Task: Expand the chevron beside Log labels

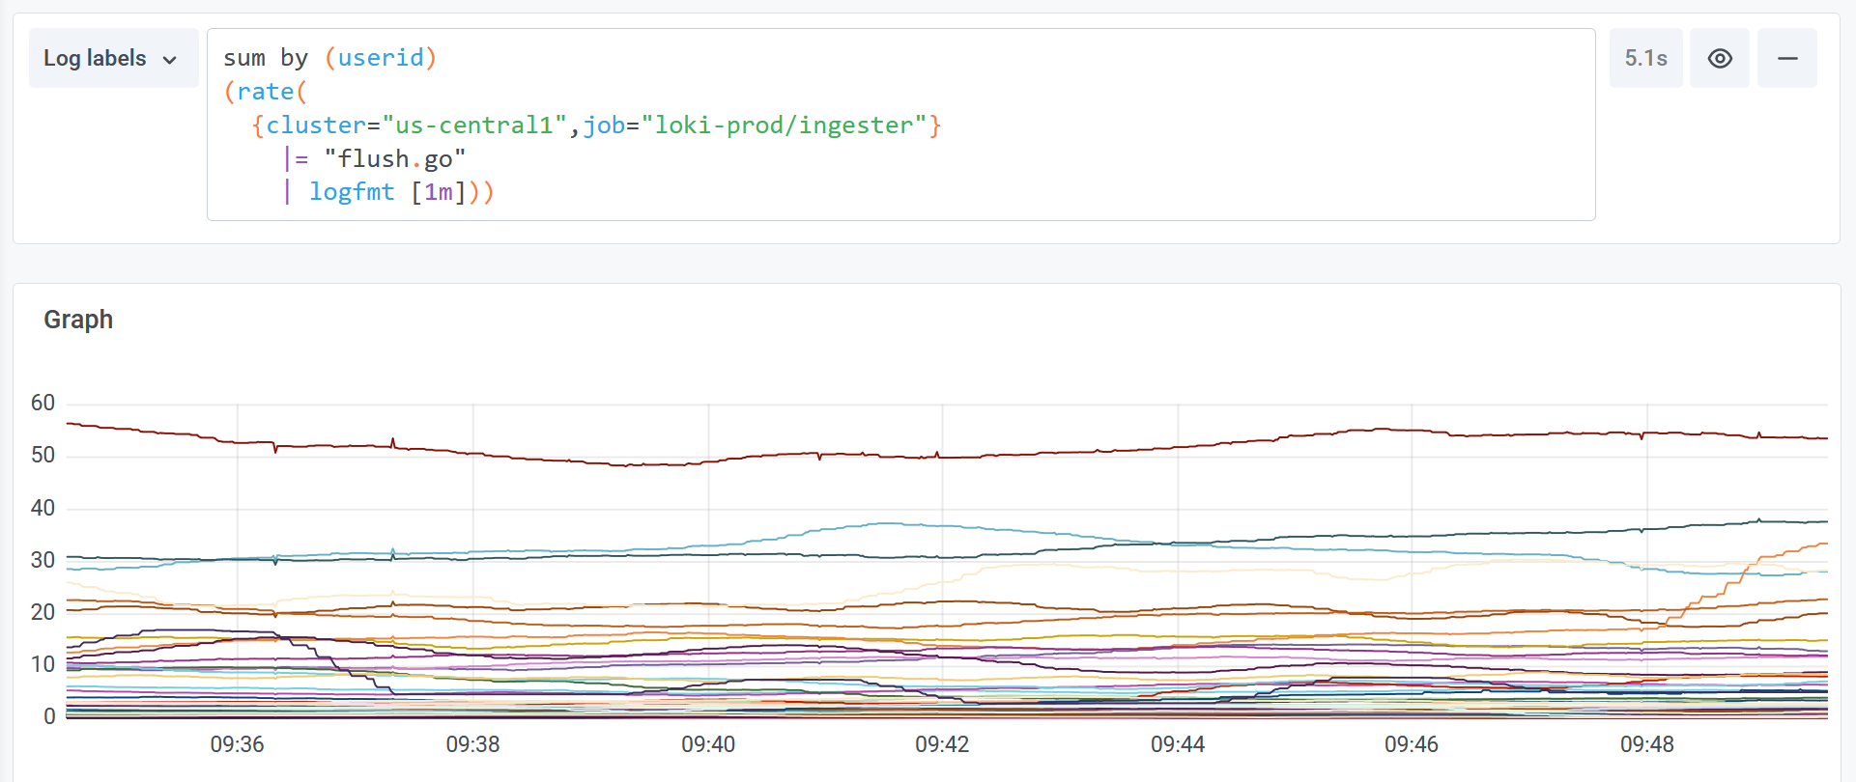Action: tap(170, 60)
